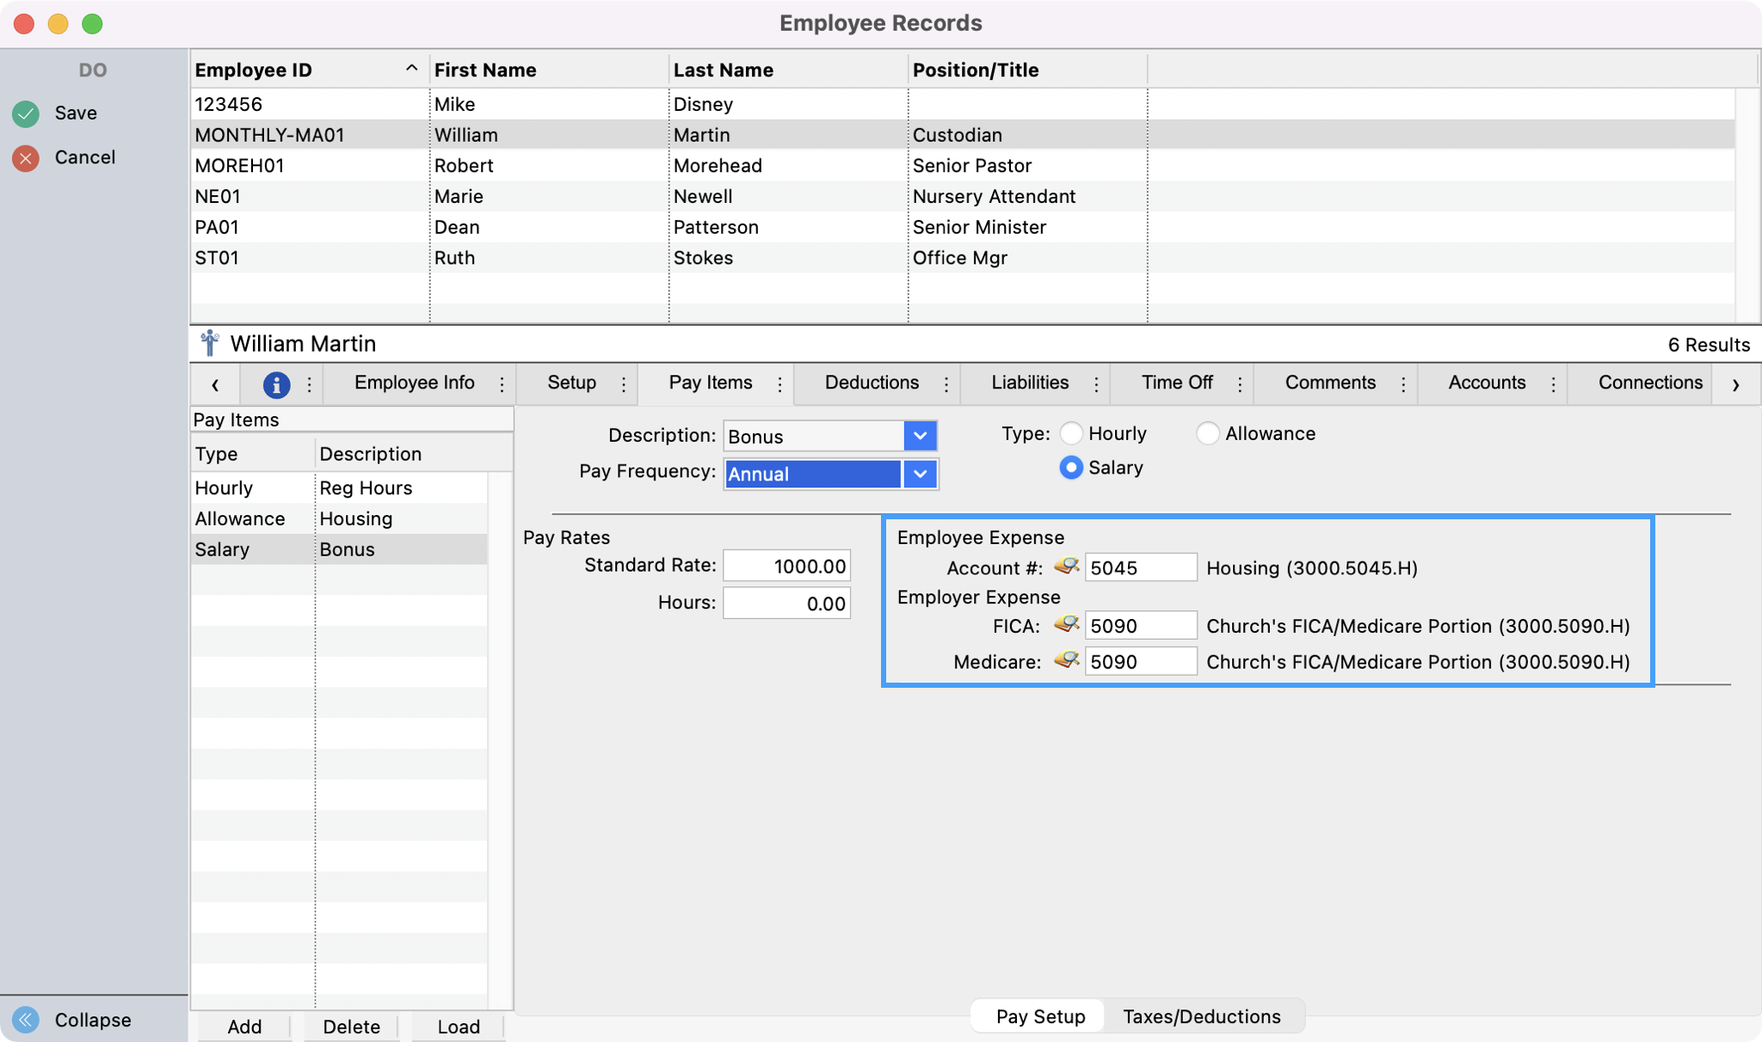Click the employee person icon by William Martin
Screen dimensions: 1762x1042
(x=209, y=344)
